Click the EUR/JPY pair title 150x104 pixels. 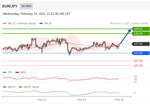(10, 6)
